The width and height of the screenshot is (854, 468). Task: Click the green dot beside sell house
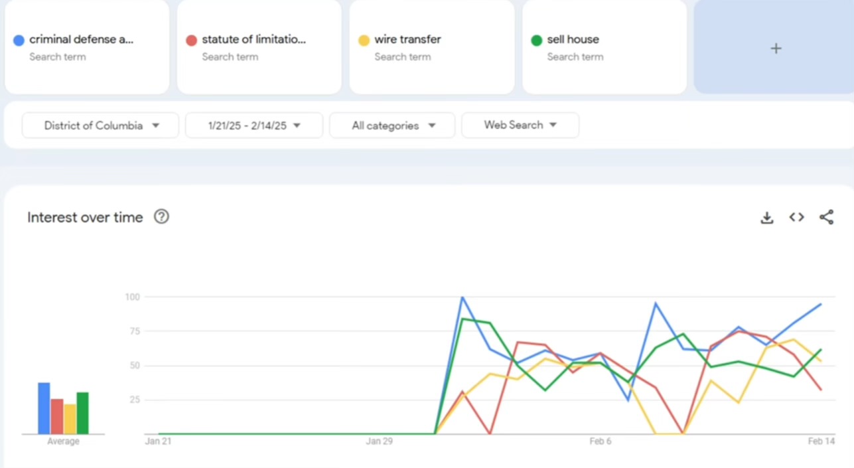click(536, 40)
